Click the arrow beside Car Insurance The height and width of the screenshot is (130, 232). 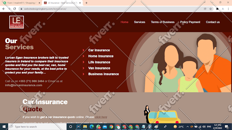(84, 50)
